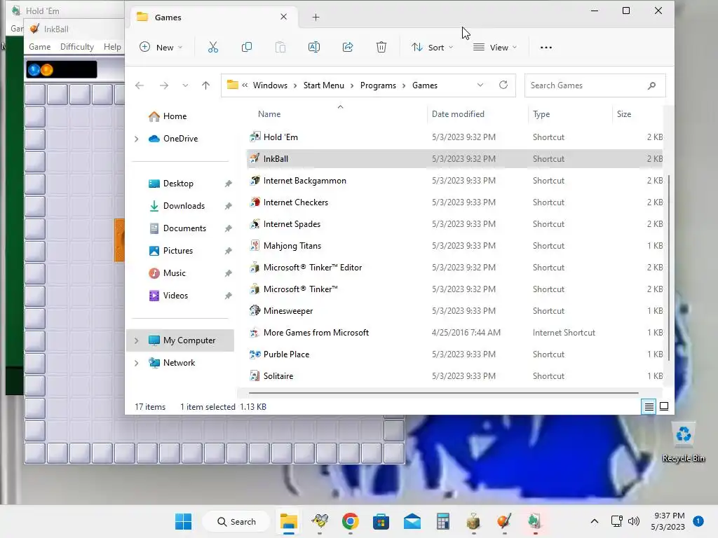The height and width of the screenshot is (538, 718).
Task: Open InkBall Help menu
Action: click(112, 47)
